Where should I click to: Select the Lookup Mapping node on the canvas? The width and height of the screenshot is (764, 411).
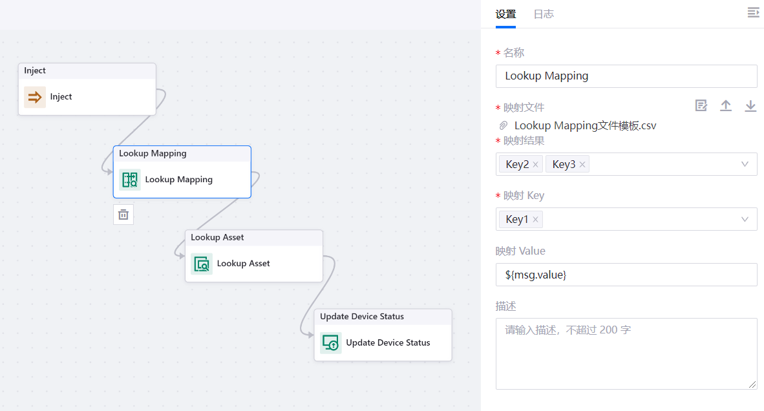point(182,154)
